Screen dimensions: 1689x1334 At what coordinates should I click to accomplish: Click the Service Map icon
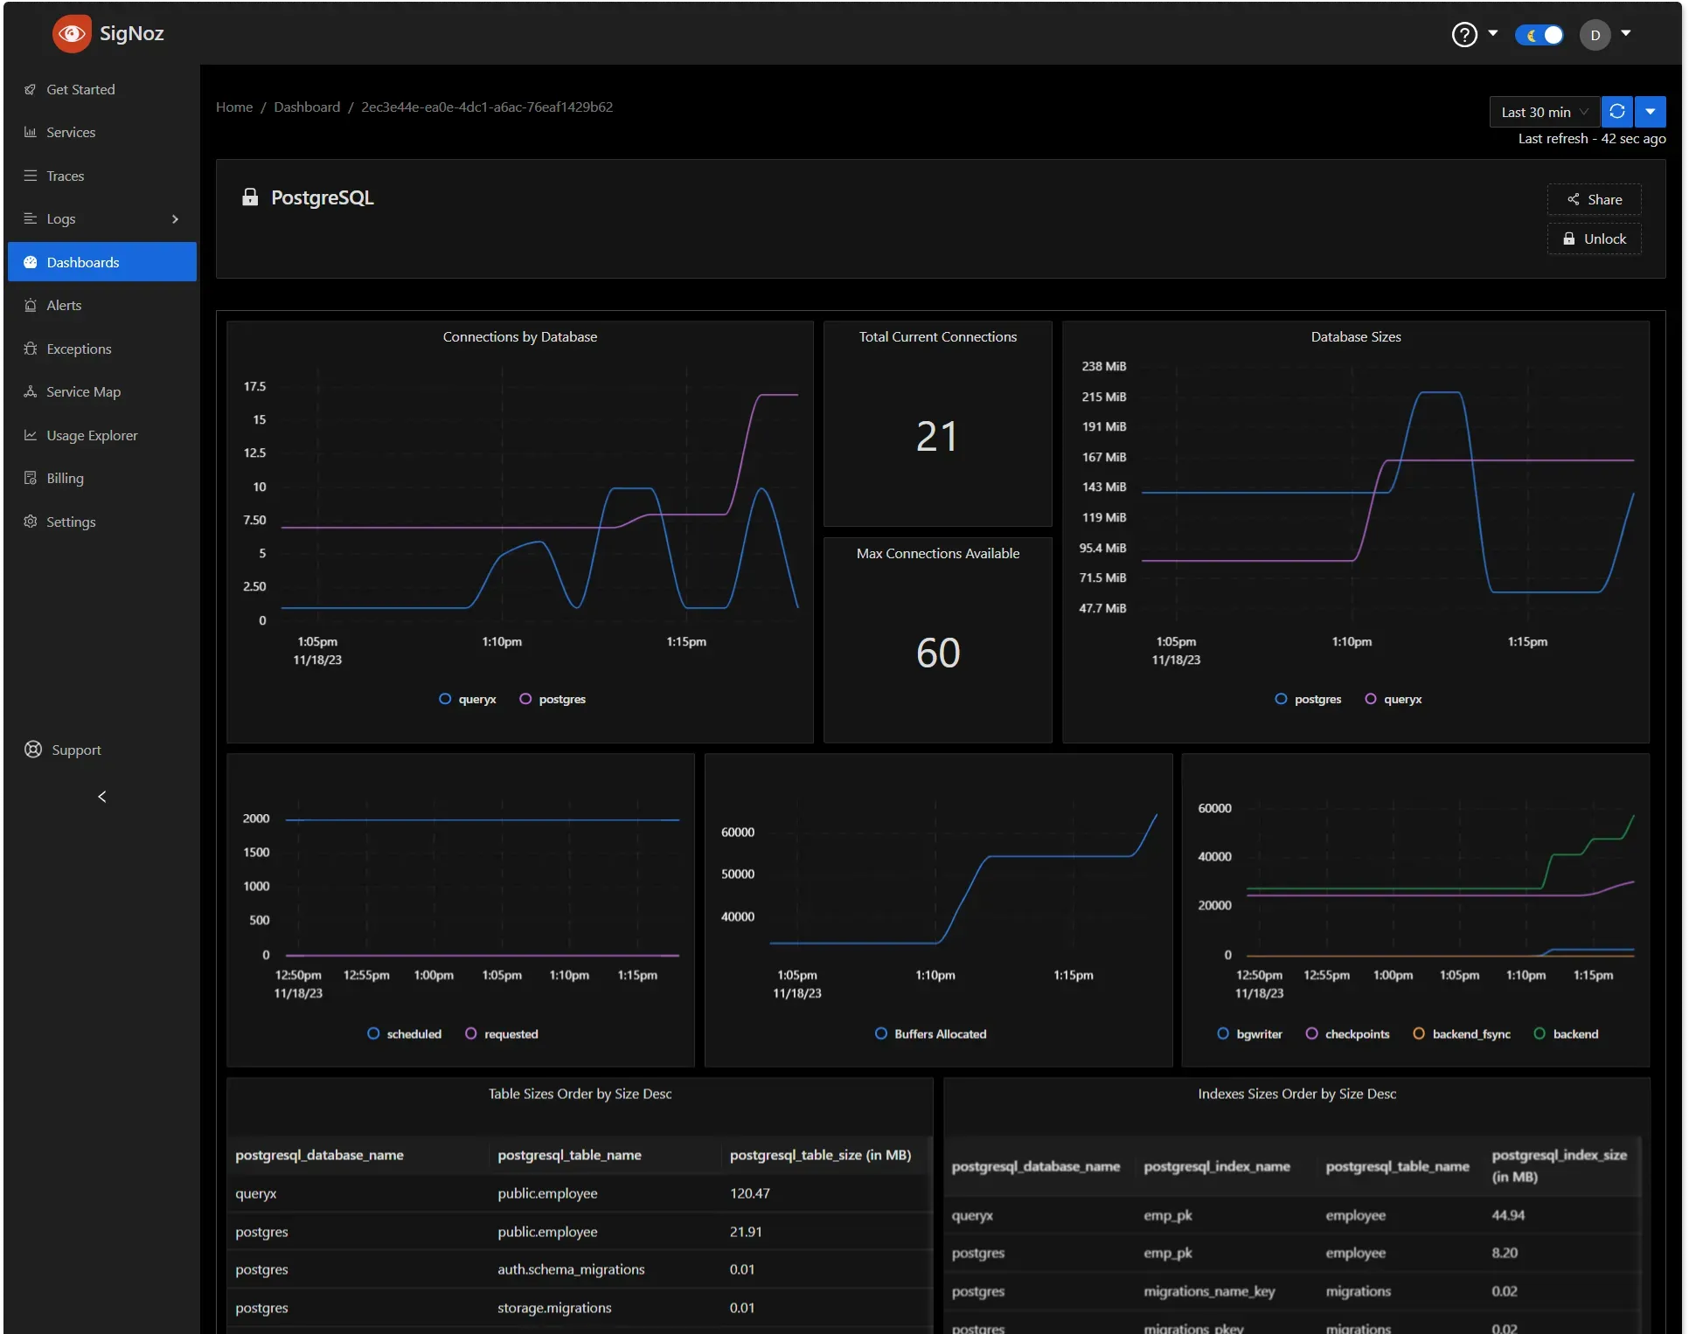point(30,391)
